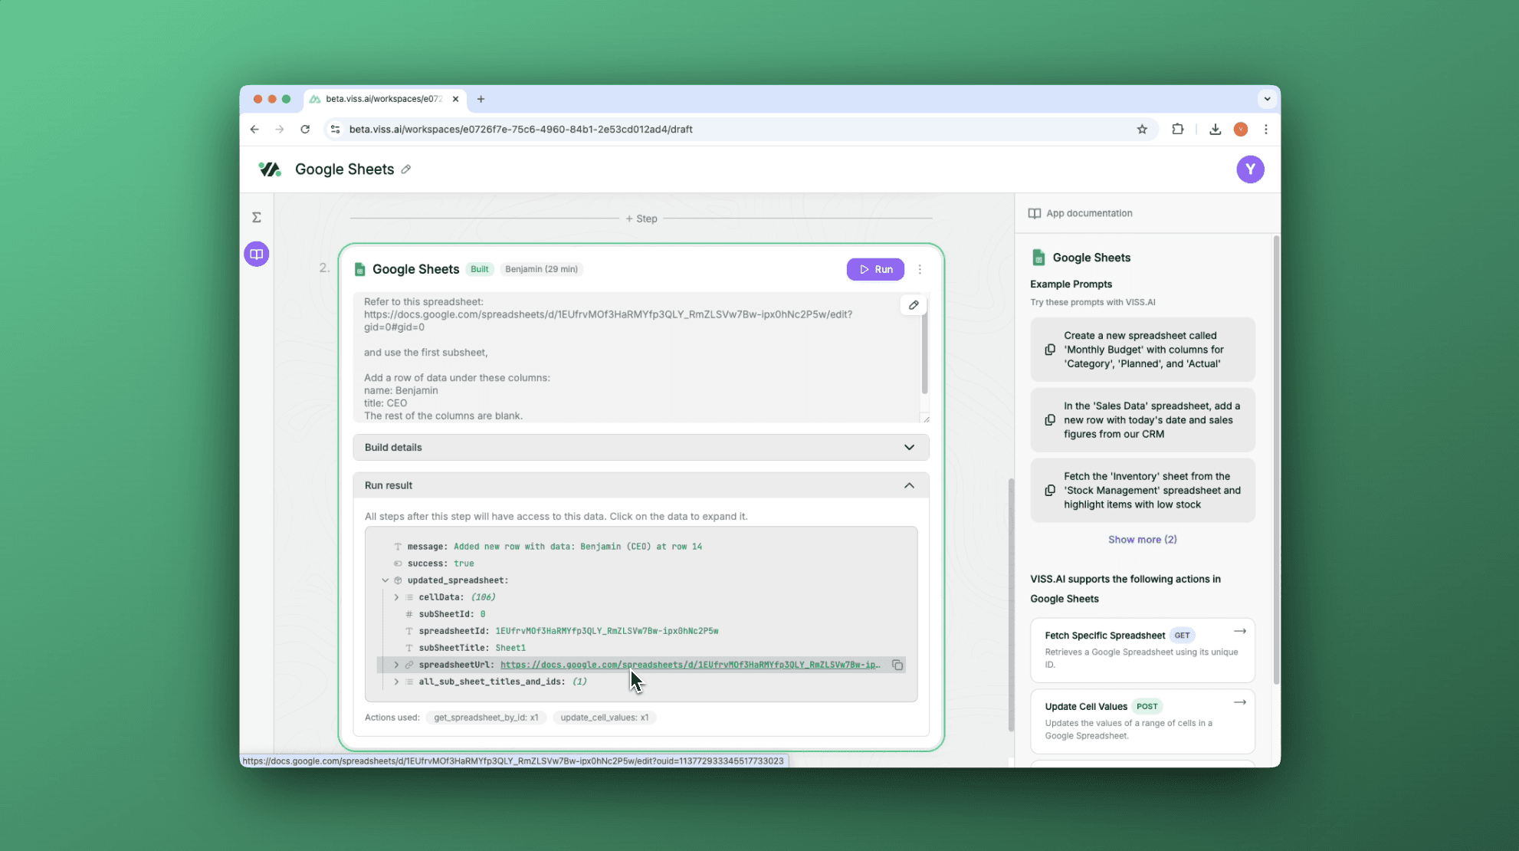The image size is (1519, 851).
Task: Click the update_cell_values action chip
Action: click(x=604, y=718)
